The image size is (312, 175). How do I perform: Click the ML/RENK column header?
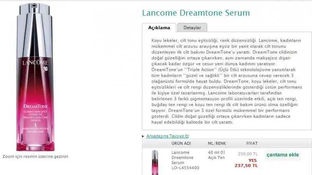point(217,143)
